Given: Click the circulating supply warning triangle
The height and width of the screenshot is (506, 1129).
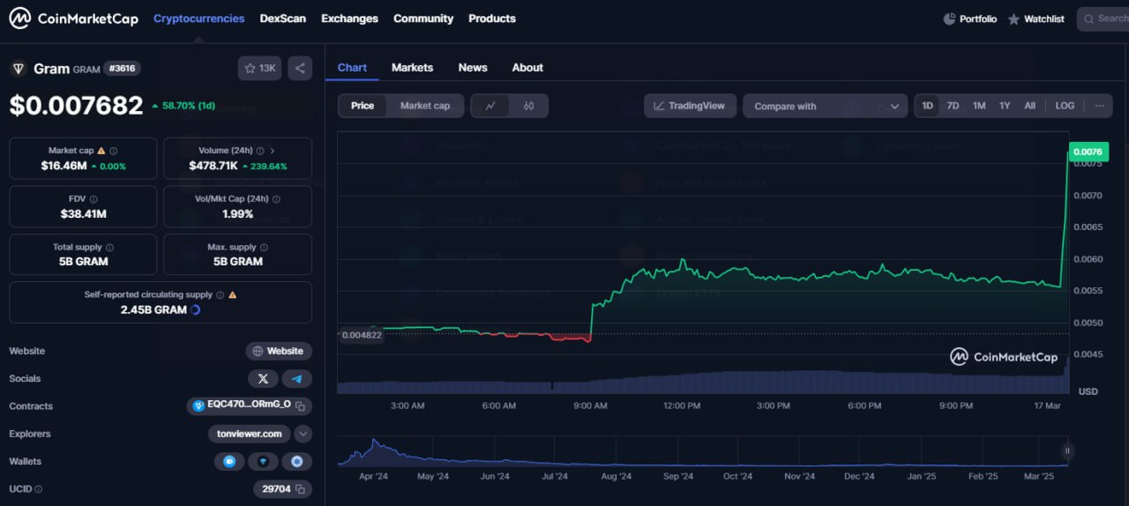Looking at the screenshot, I should [x=232, y=295].
